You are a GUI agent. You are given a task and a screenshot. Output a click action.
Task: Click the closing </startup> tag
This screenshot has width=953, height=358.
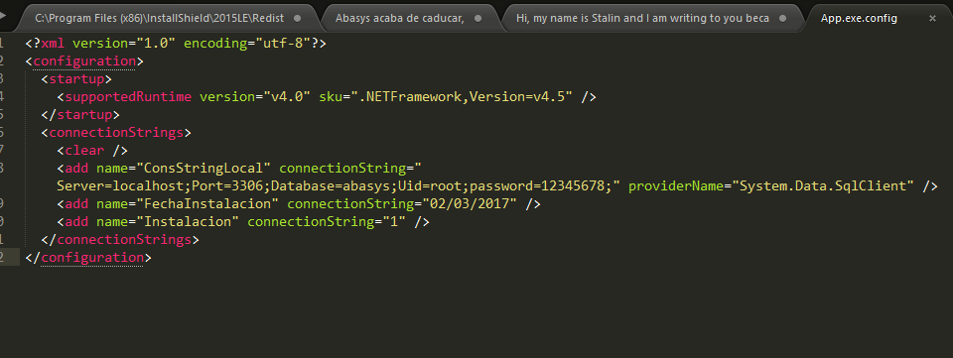click(x=80, y=115)
